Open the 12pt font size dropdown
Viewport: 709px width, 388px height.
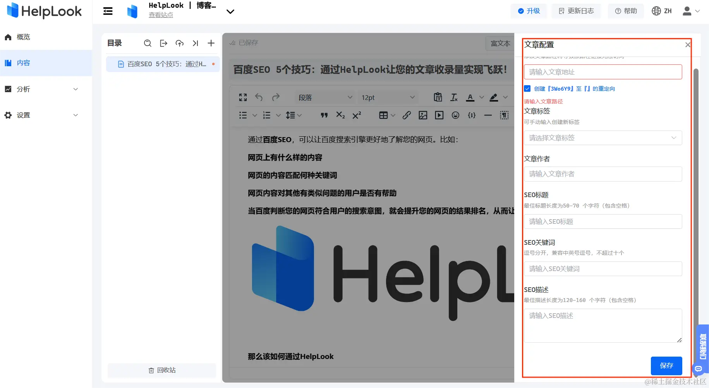coord(388,97)
